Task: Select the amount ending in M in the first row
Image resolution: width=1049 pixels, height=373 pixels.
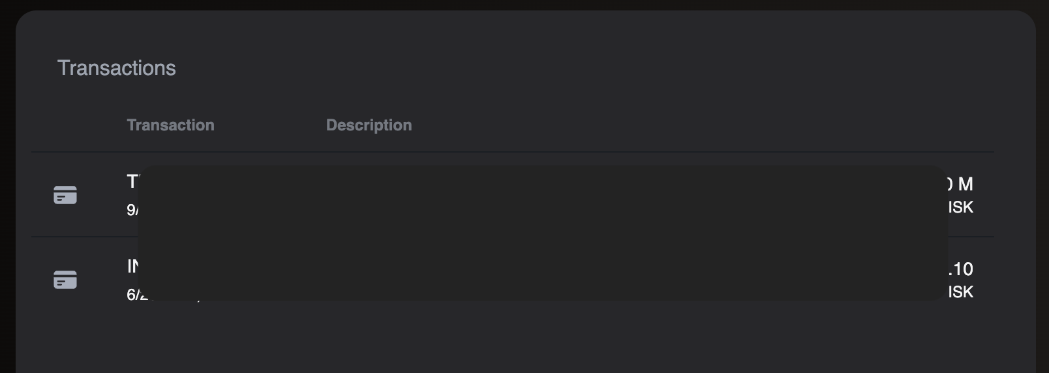Action: click(x=960, y=185)
